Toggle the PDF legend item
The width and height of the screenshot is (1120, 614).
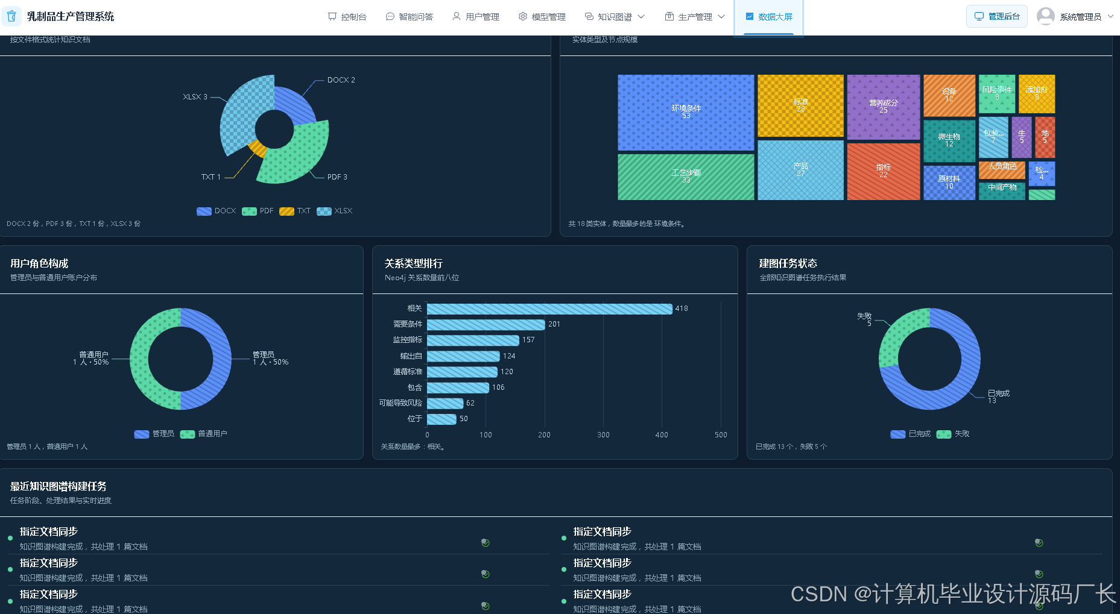pyautogui.click(x=258, y=211)
